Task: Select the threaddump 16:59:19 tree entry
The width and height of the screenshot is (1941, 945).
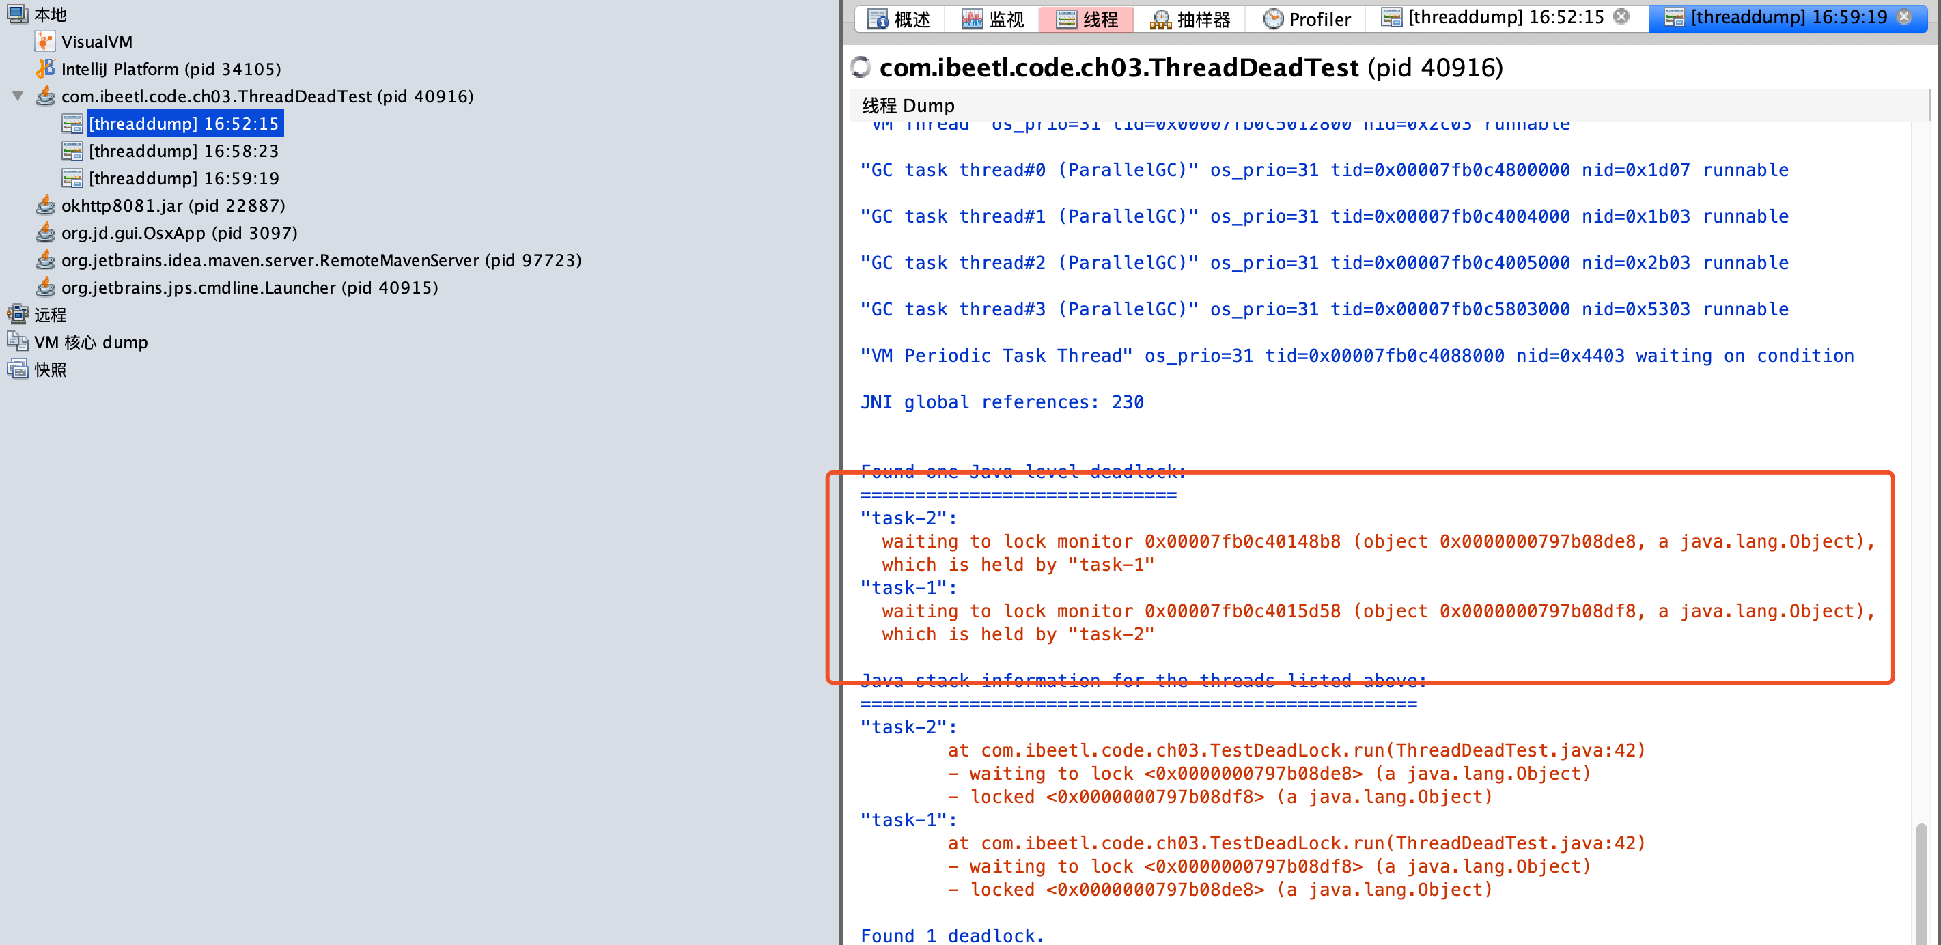Action: click(183, 178)
